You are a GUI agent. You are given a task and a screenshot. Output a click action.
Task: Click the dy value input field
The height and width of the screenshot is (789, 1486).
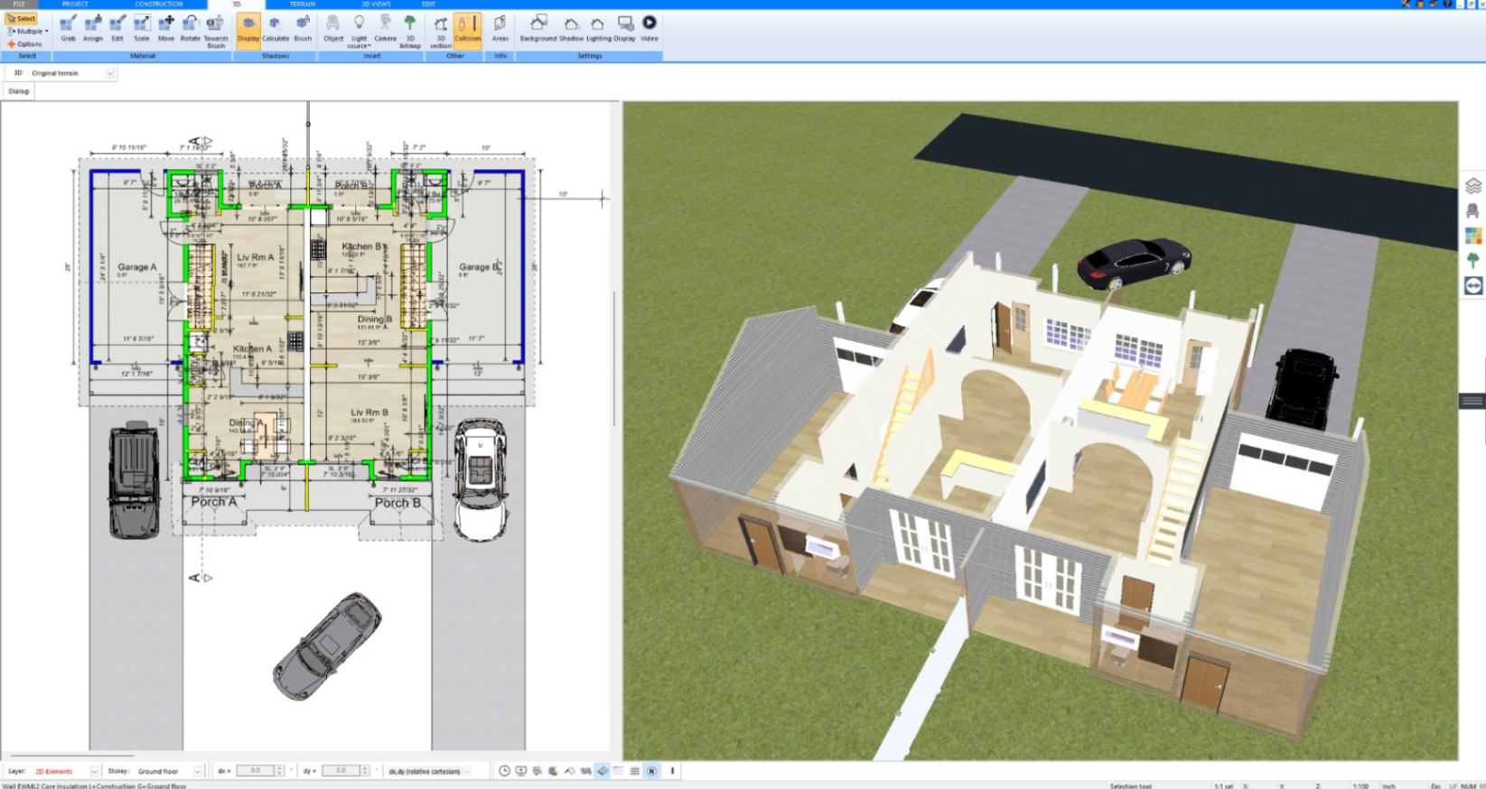click(341, 771)
